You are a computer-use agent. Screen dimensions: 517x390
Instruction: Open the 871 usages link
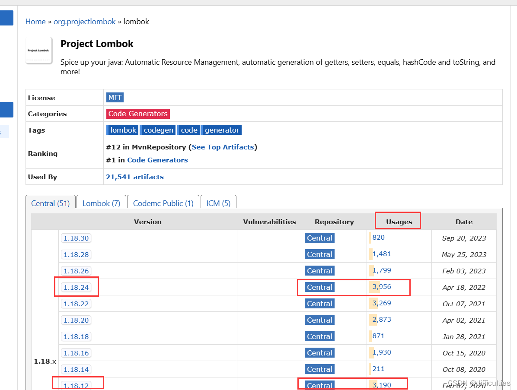pos(378,336)
